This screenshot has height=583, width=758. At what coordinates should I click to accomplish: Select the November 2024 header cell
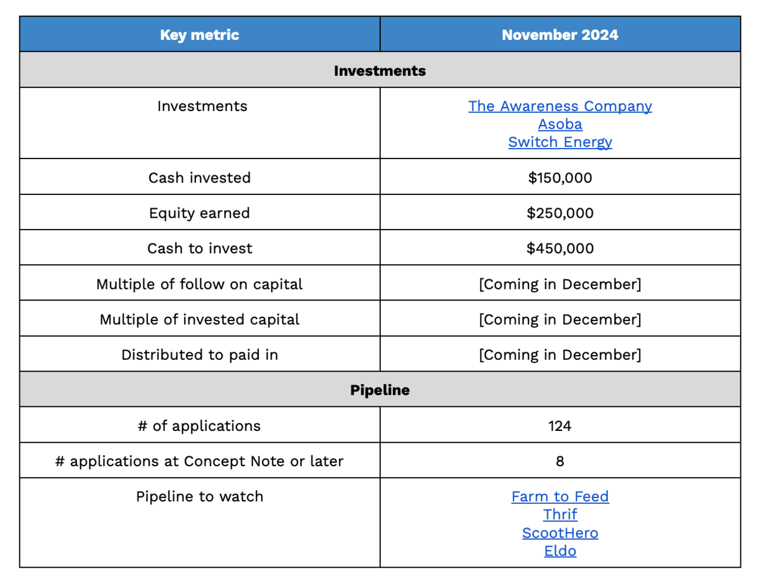[560, 35]
